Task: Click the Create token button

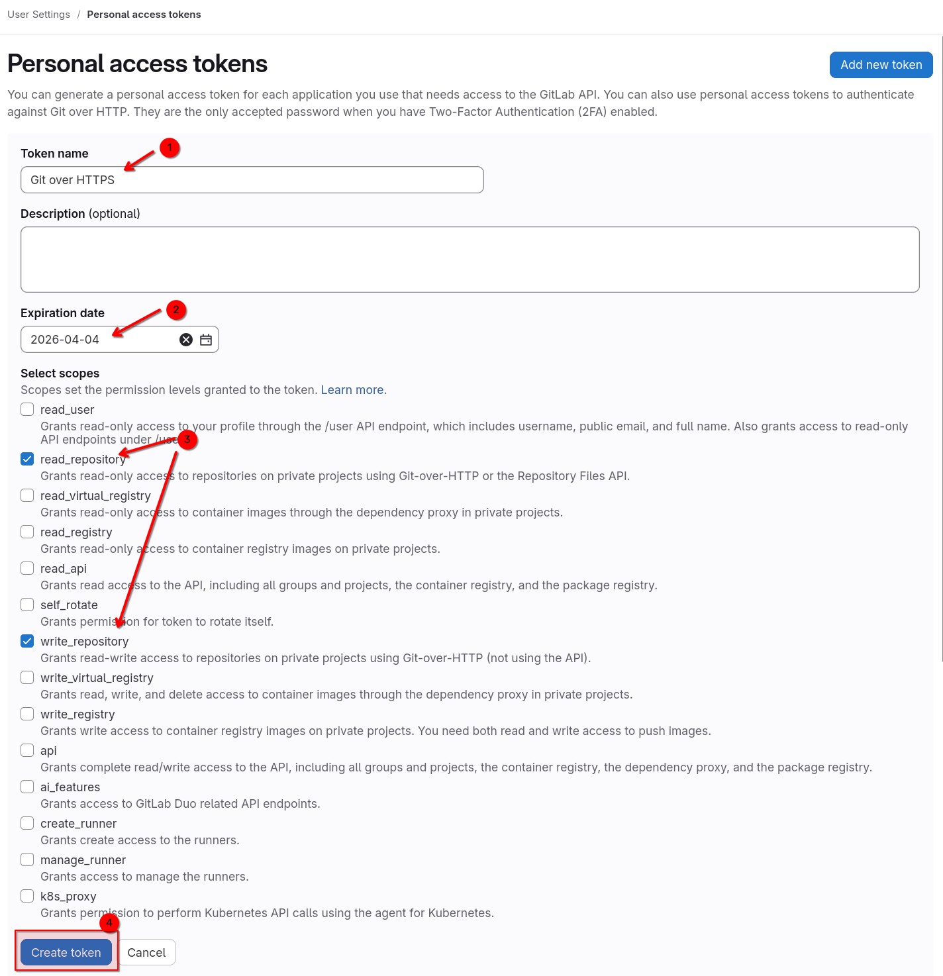Action: [x=66, y=952]
